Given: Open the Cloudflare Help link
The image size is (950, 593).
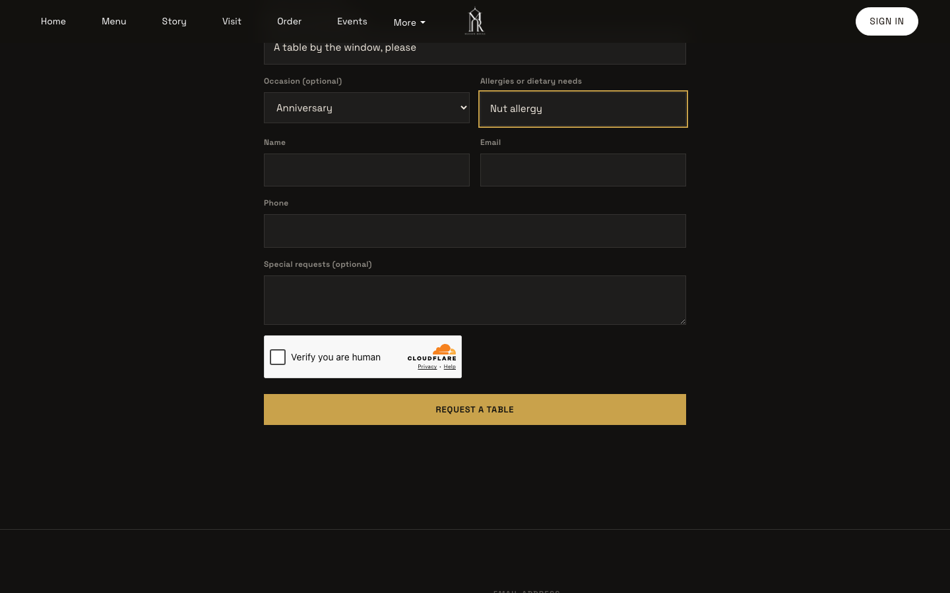Looking at the screenshot, I should [449, 367].
